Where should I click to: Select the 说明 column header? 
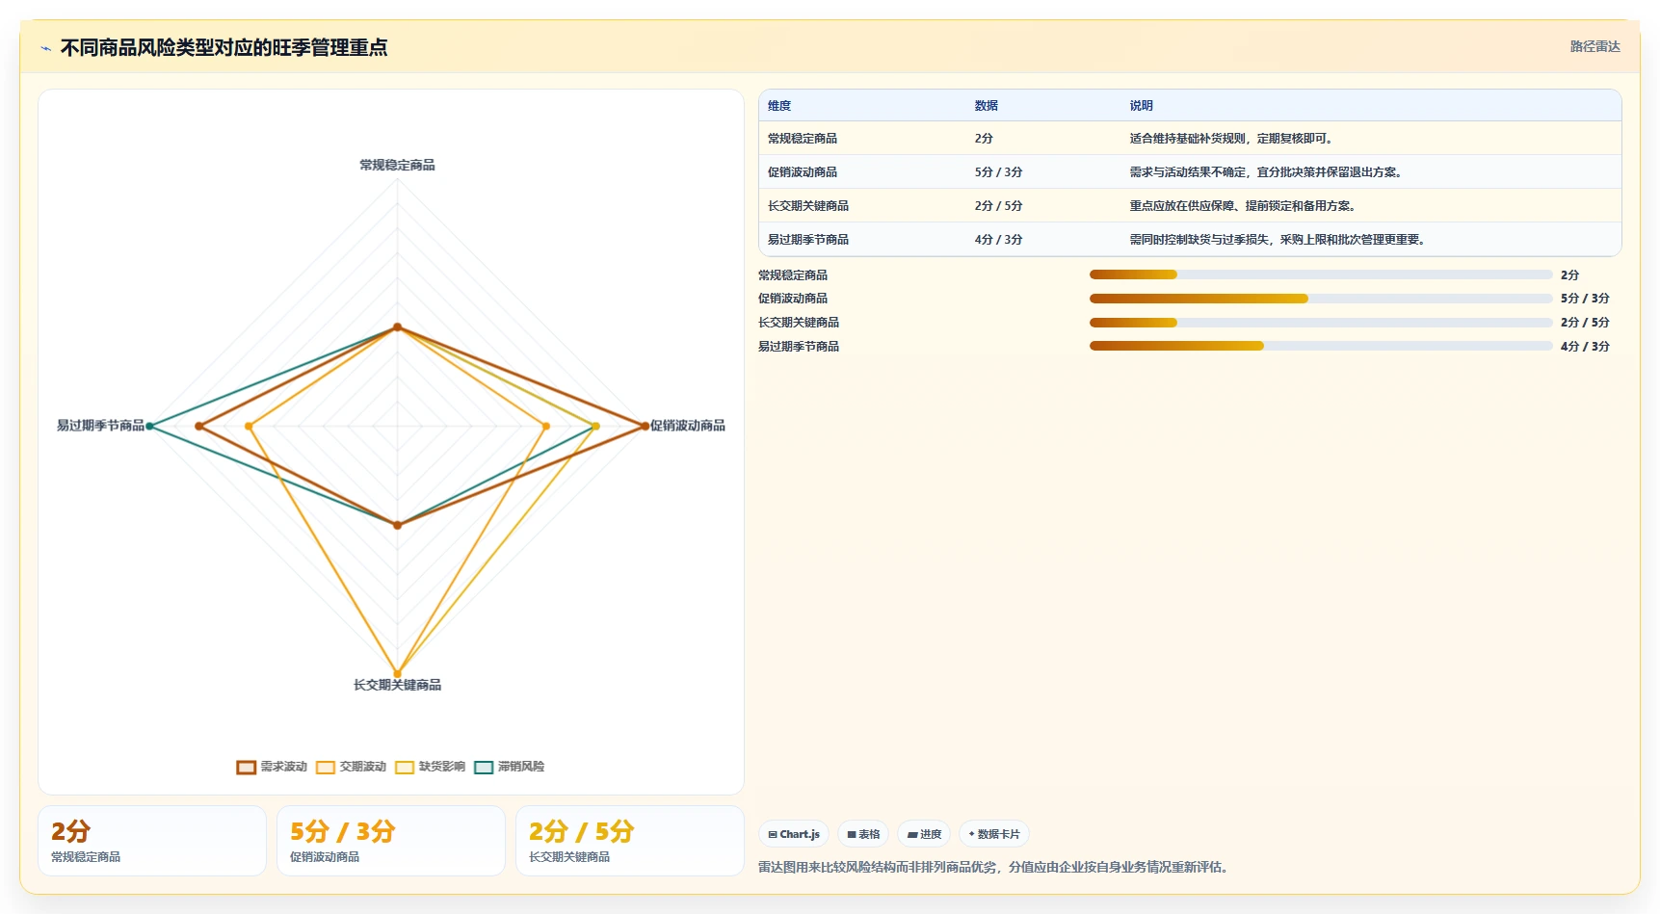coord(1141,106)
